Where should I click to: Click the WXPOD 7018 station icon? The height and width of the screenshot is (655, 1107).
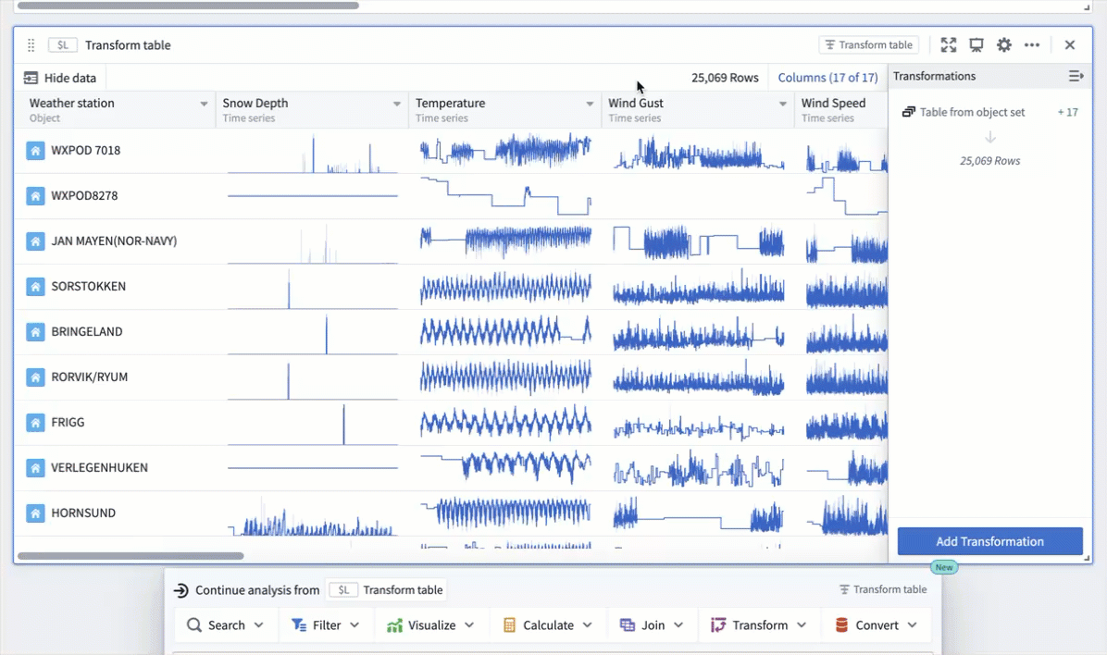click(35, 150)
